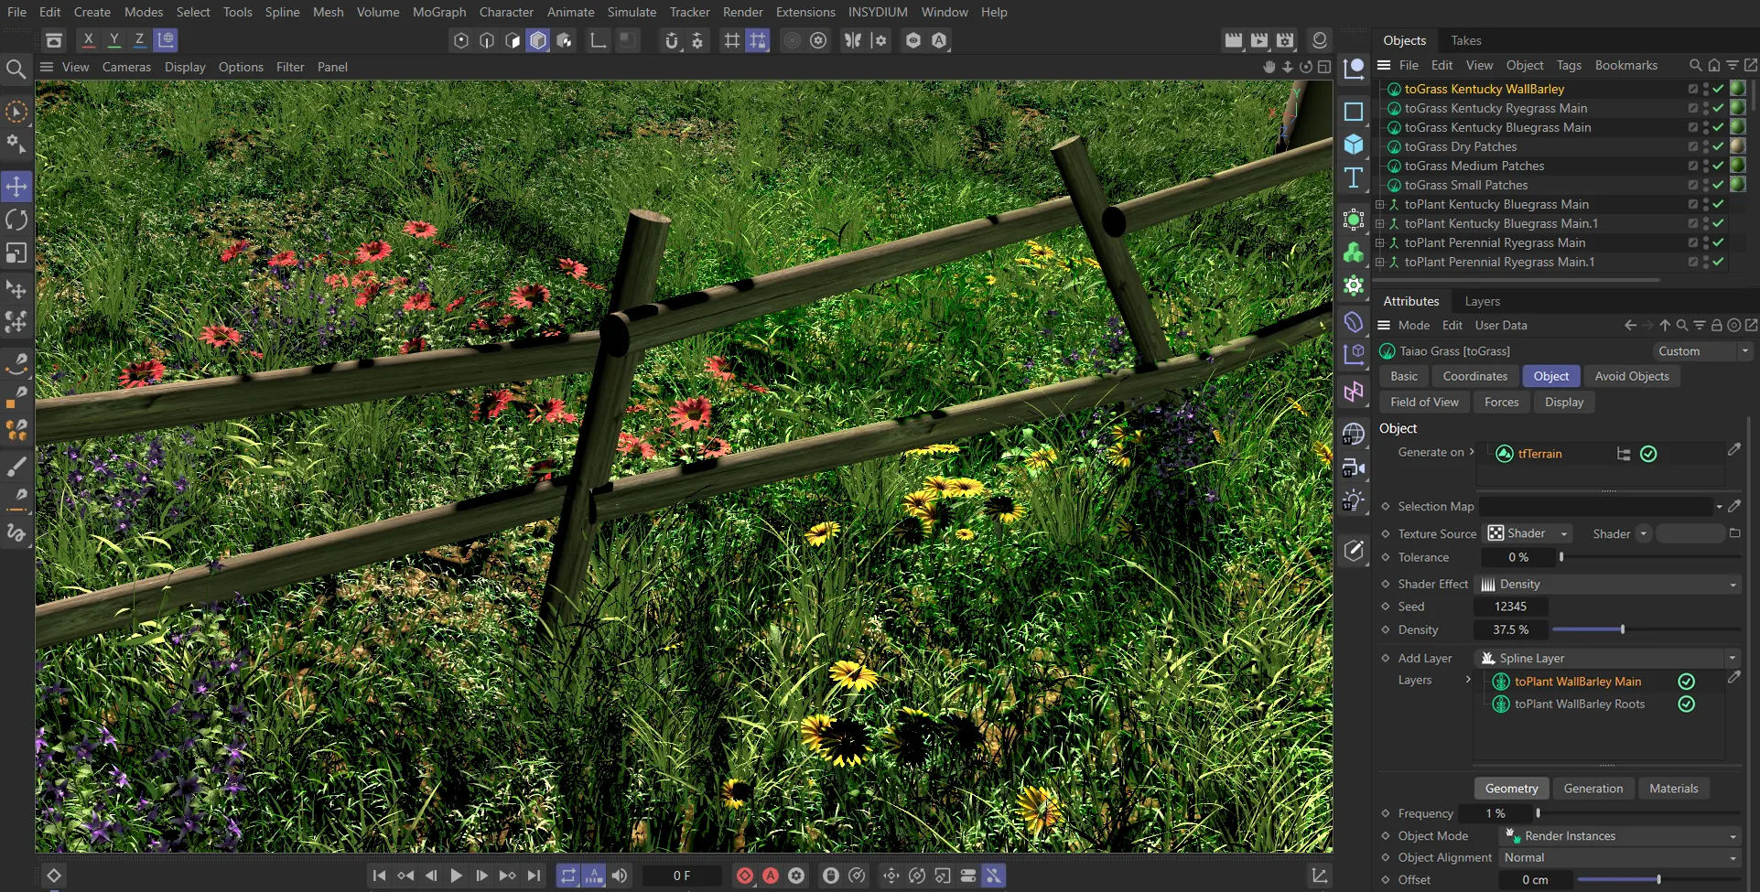Click the Density slider handle

pyautogui.click(x=1623, y=629)
